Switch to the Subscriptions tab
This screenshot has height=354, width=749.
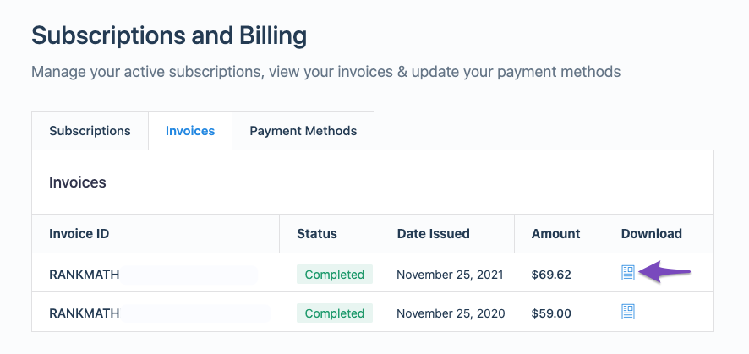click(90, 131)
